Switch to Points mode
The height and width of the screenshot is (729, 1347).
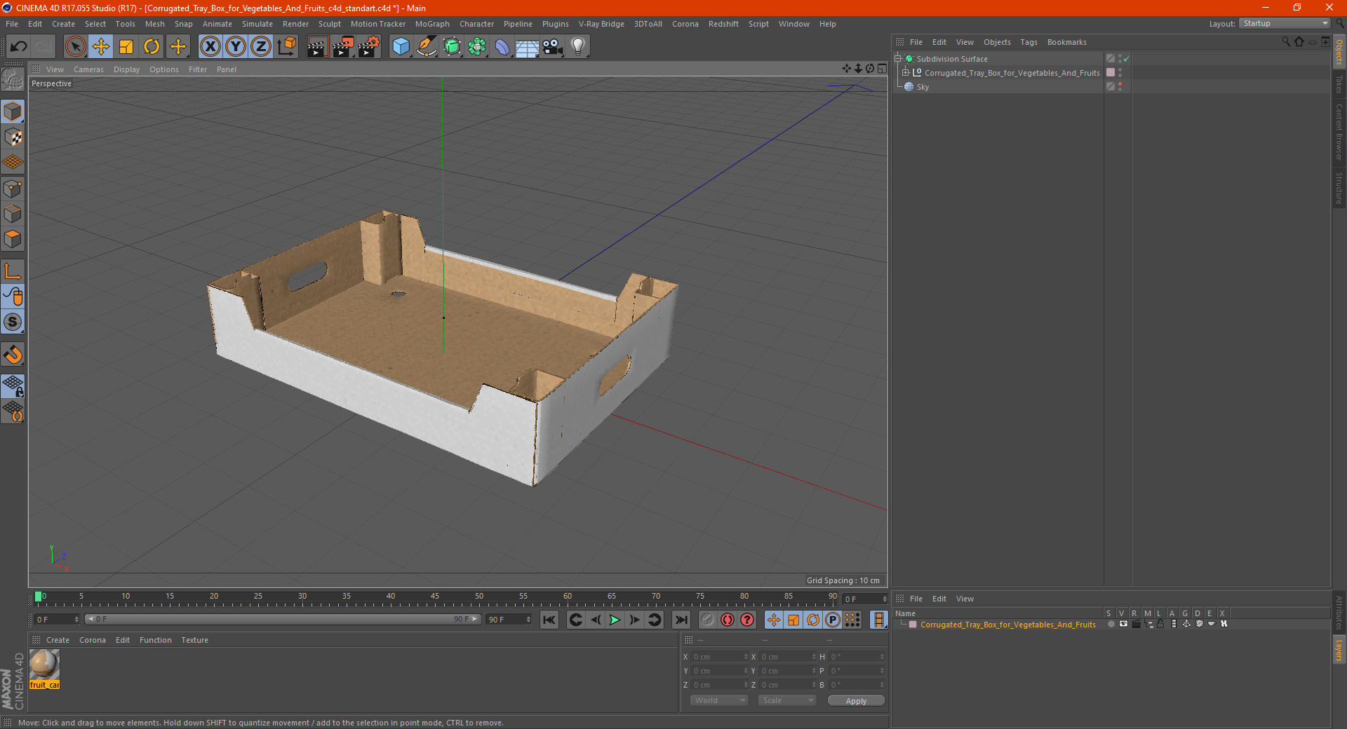(13, 189)
